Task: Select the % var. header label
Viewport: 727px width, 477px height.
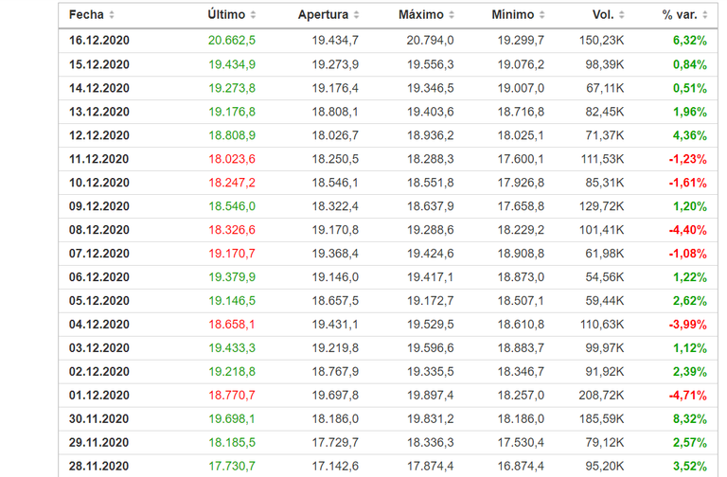Action: (680, 15)
